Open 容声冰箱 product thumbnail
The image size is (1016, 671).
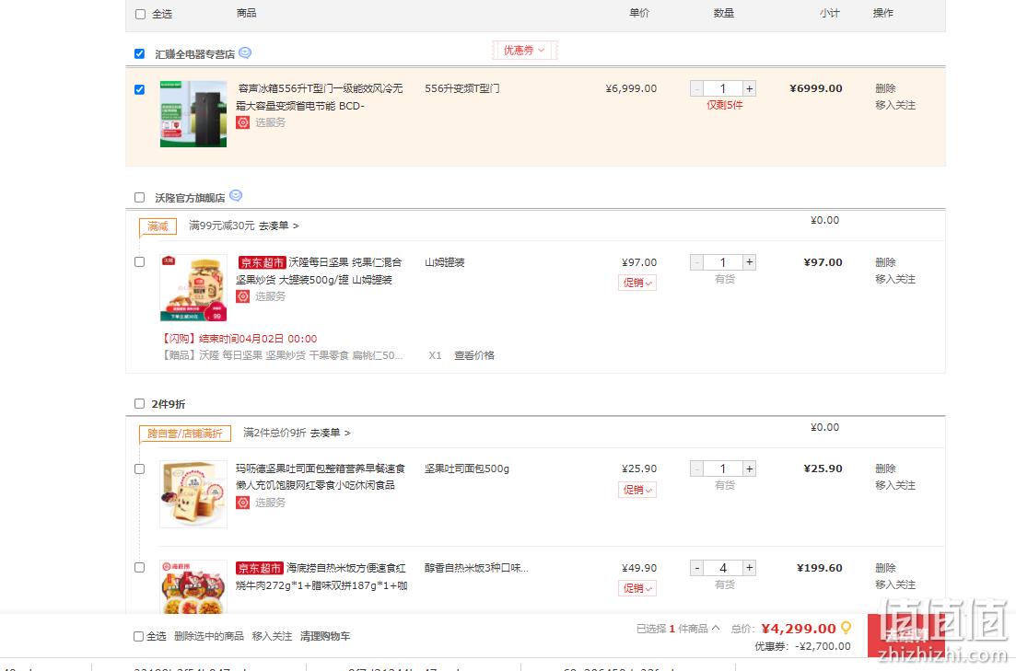click(193, 114)
